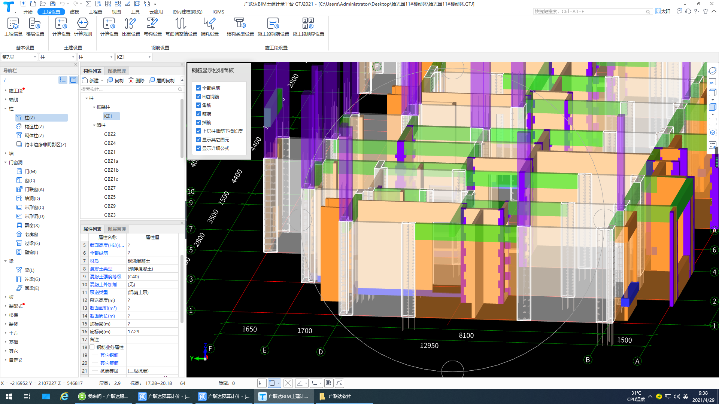
Task: Collapse 梁 node in navigation tree
Action: [x=5, y=261]
